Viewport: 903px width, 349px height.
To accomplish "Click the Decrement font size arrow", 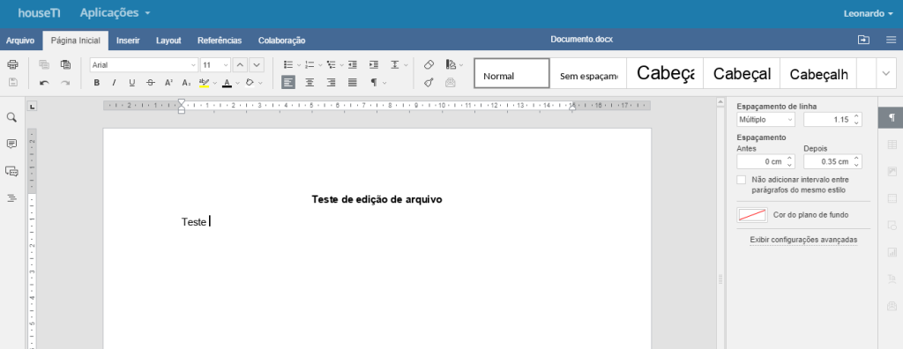I will (257, 64).
